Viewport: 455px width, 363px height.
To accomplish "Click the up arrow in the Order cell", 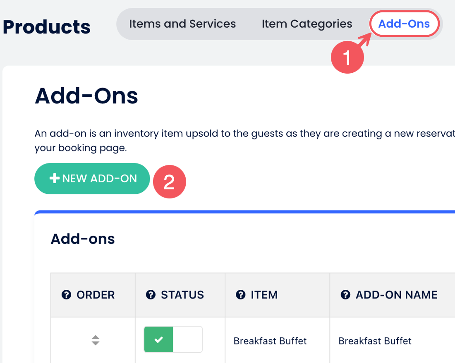I will [96, 337].
